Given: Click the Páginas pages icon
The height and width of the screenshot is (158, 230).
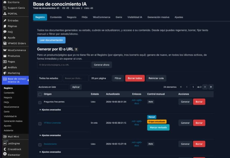Looking at the screenshot, I should point(5,26).
